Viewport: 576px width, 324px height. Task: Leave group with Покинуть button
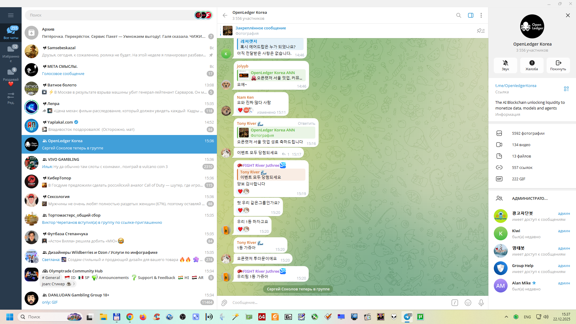pyautogui.click(x=558, y=65)
